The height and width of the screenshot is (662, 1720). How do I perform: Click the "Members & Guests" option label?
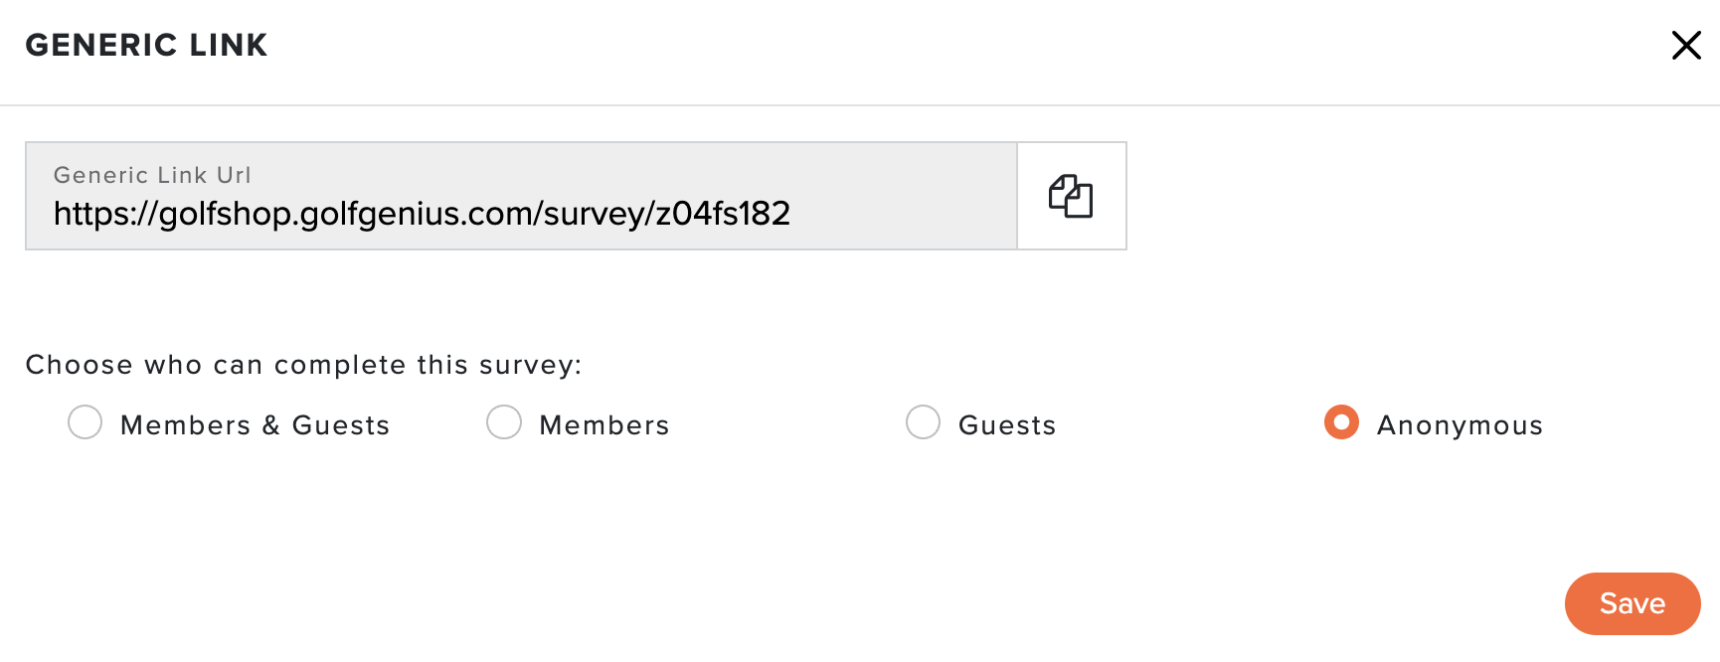(255, 425)
